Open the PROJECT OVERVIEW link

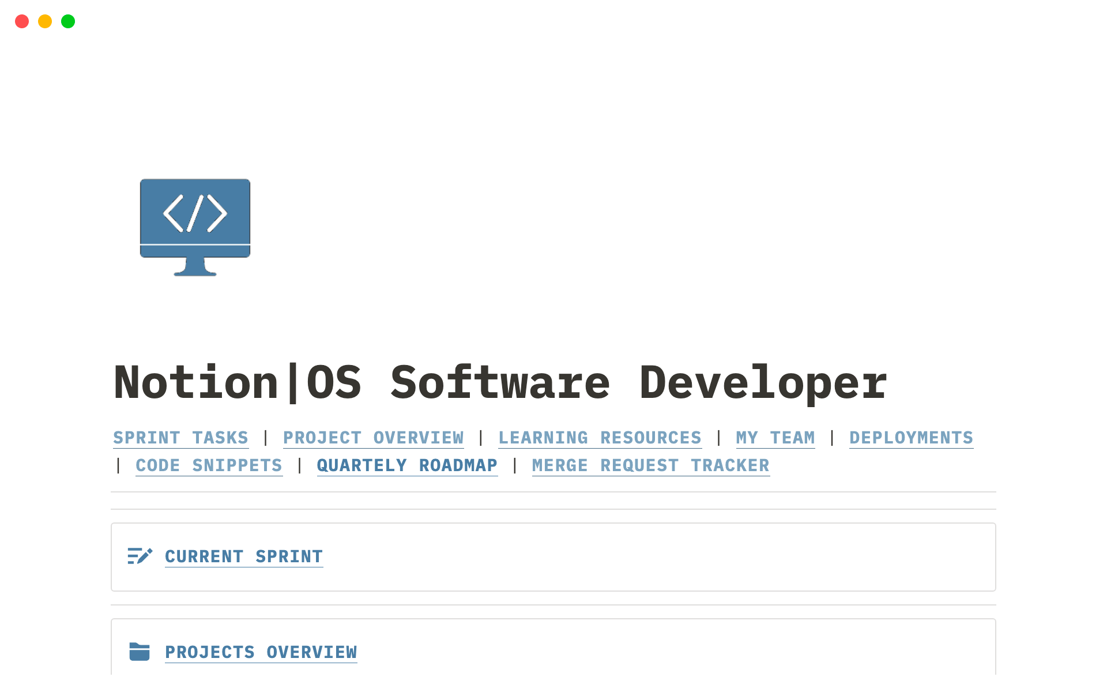[x=373, y=438]
